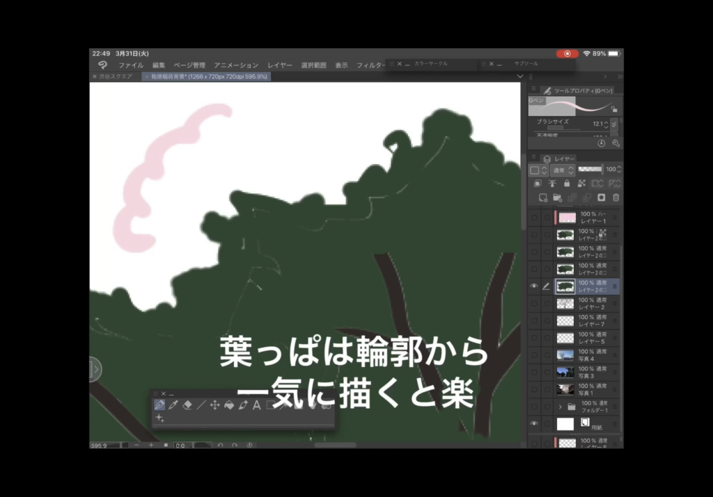
Task: Select the Fill bucket tool
Action: [x=229, y=405]
